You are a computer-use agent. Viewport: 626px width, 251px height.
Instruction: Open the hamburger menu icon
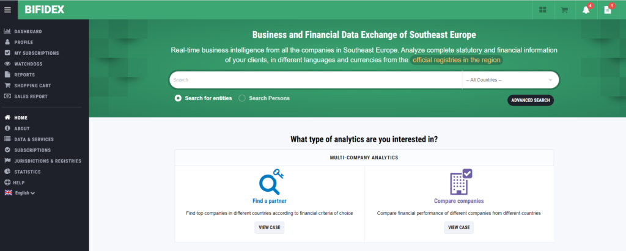click(x=7, y=10)
